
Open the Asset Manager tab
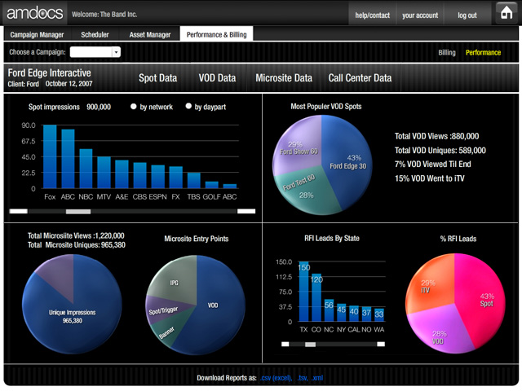click(150, 34)
